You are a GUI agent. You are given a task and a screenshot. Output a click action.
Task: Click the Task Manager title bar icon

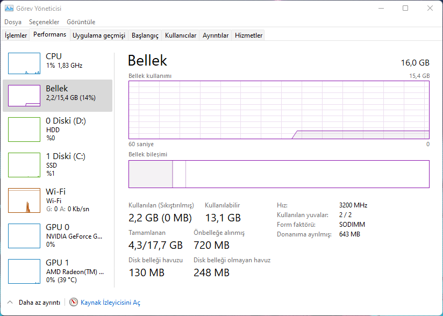9,9
